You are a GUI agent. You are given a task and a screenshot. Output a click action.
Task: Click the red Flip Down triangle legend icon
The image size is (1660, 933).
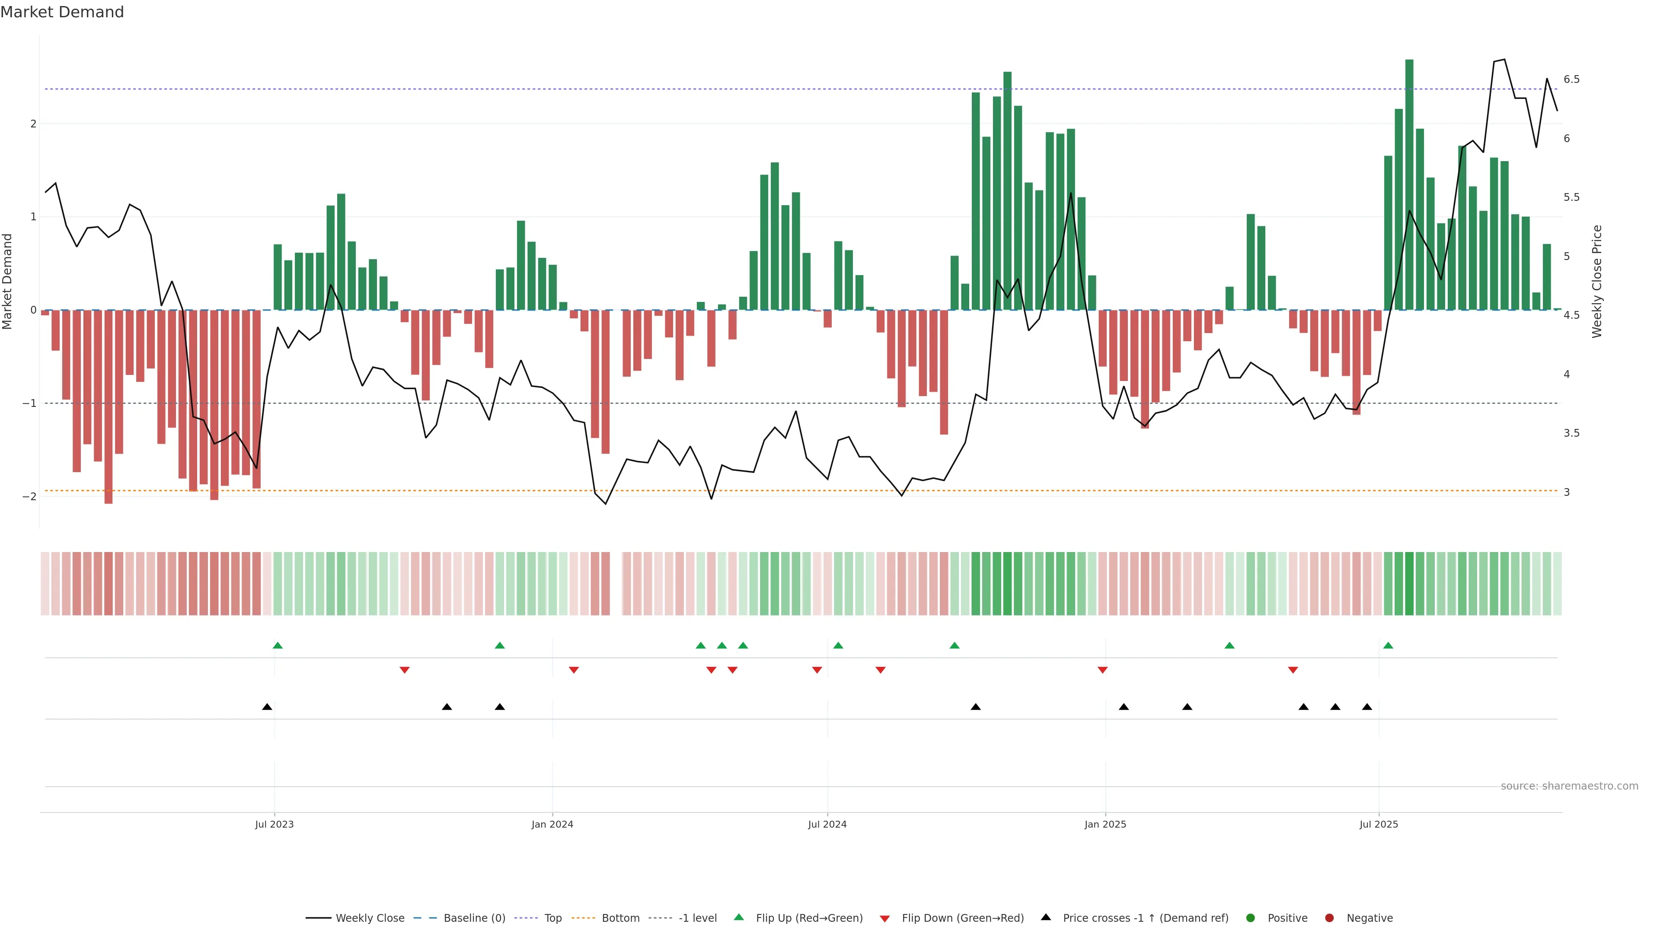(x=885, y=918)
